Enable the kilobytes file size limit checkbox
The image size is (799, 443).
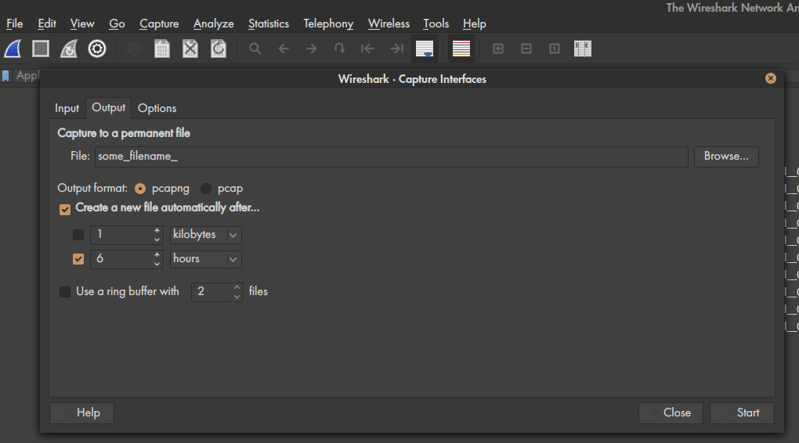coord(78,235)
